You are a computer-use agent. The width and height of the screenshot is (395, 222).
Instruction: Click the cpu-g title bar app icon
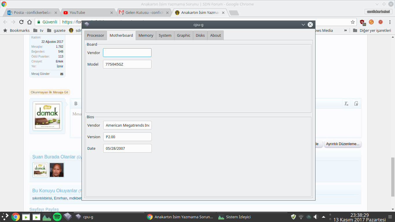[87, 25]
